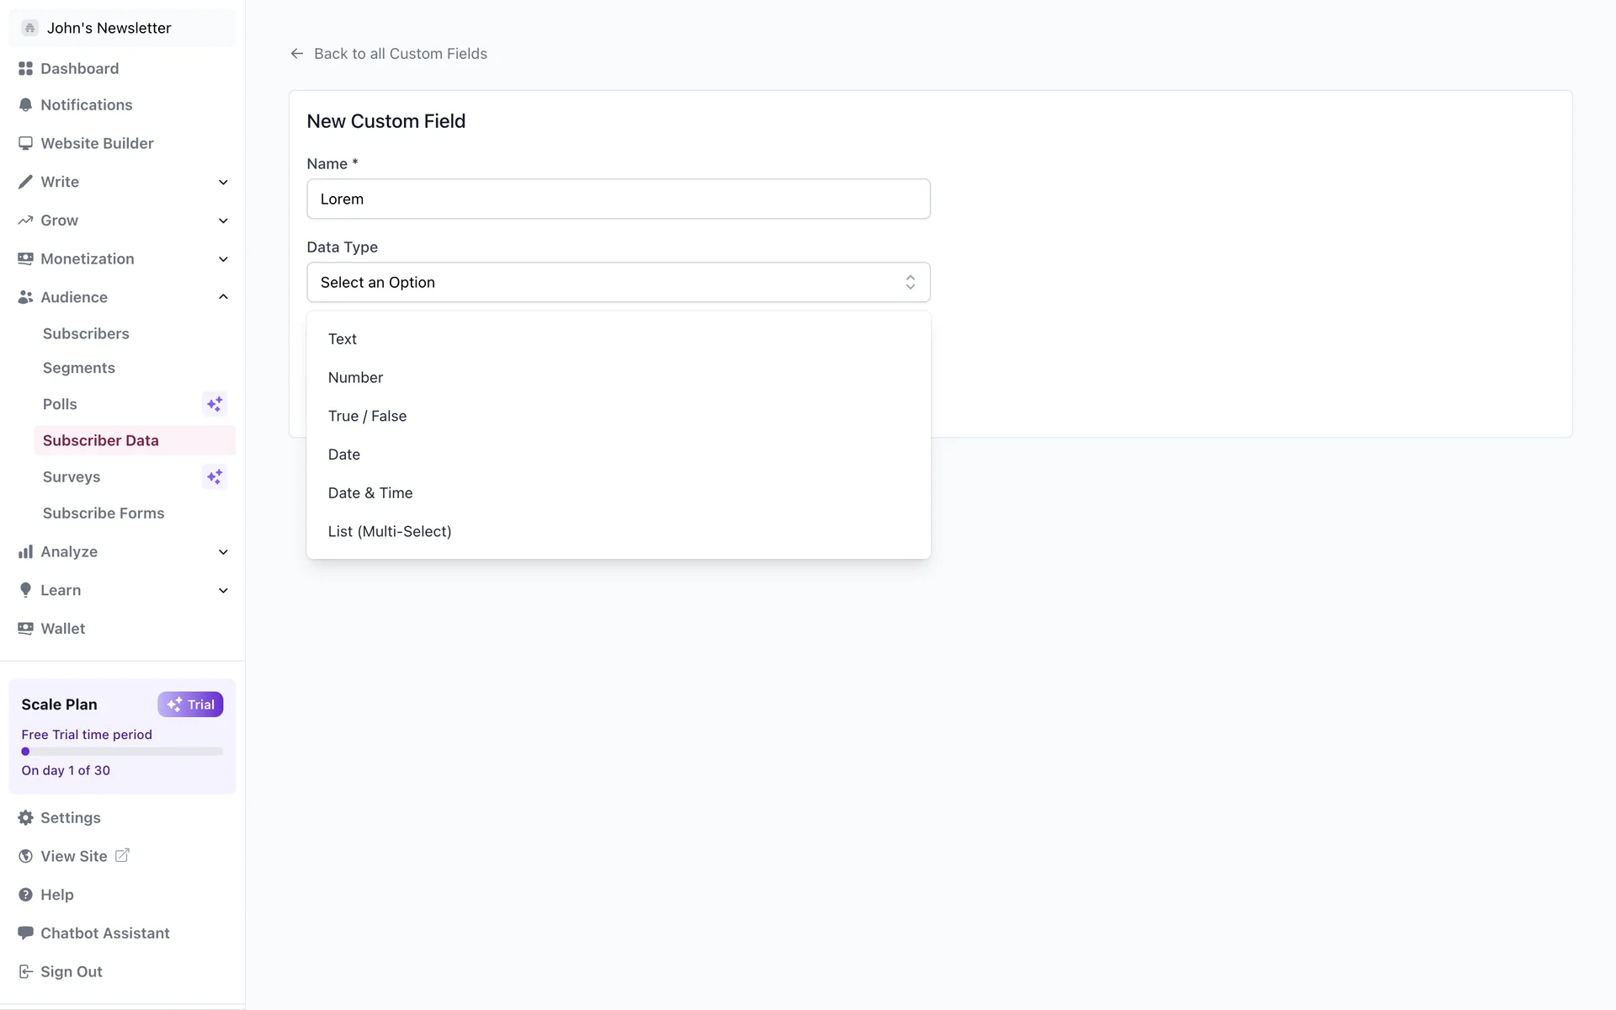Image resolution: width=1616 pixels, height=1010 pixels.
Task: Click the Sign Out icon
Action: pos(25,972)
